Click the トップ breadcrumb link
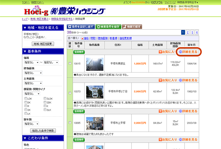The image size is (221, 149). pyautogui.click(x=25, y=19)
